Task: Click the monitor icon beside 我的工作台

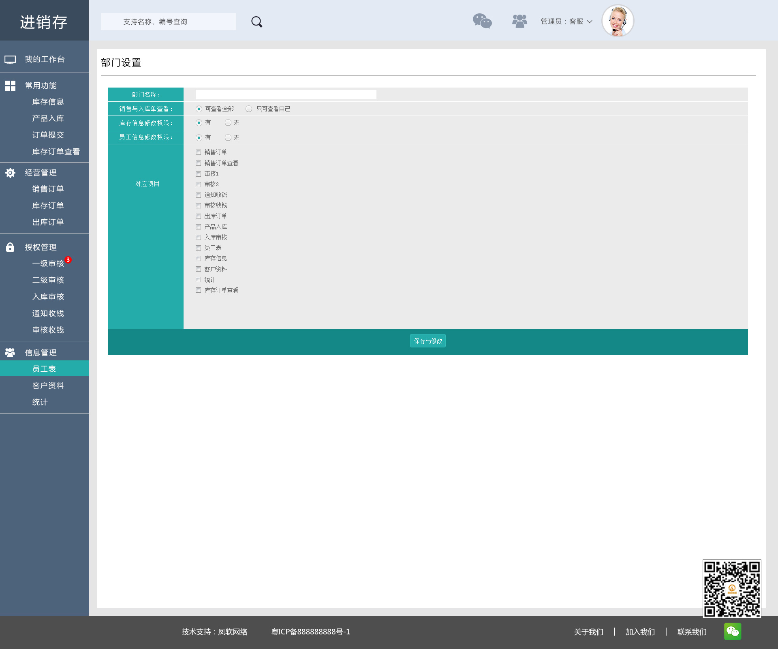Action: click(10, 60)
